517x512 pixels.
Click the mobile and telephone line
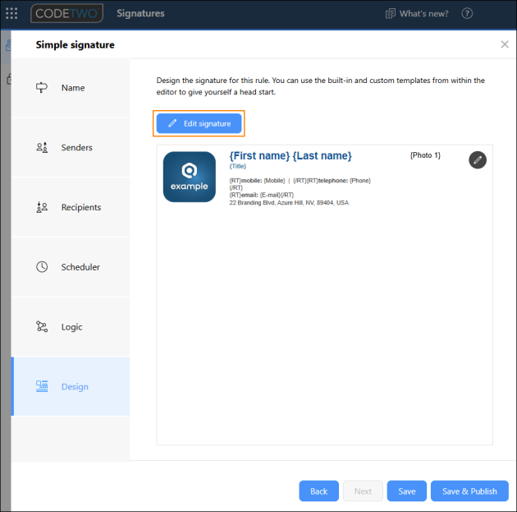[x=300, y=181]
